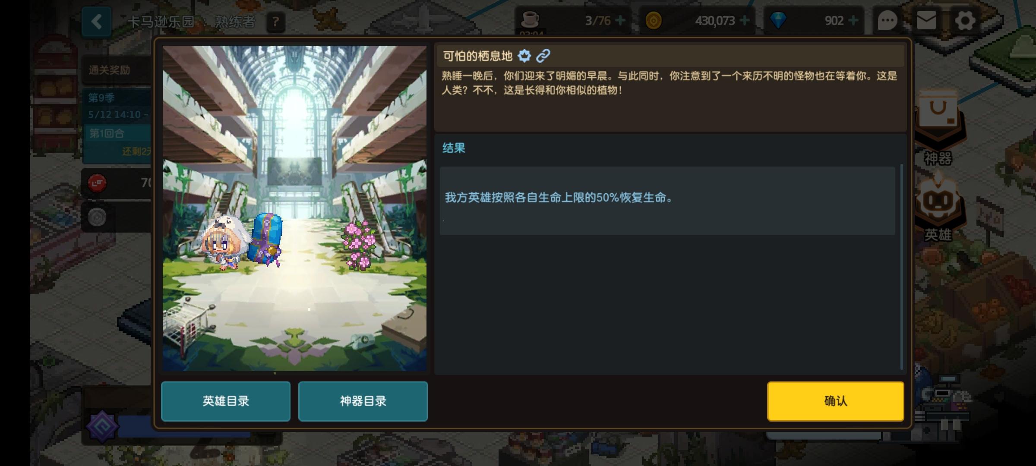The image size is (1036, 466).
Task: Open the chat bubble icon
Action: (x=888, y=20)
